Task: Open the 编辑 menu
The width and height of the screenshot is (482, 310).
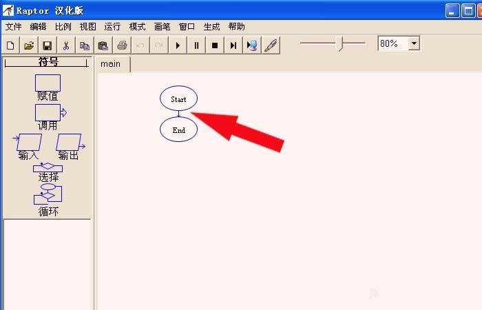Action: click(x=38, y=27)
